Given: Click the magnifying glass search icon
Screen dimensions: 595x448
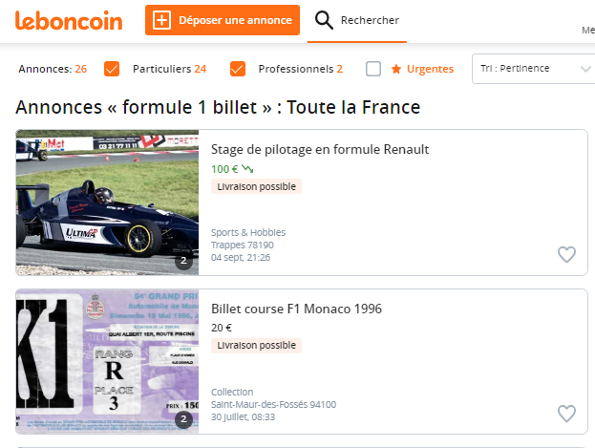Looking at the screenshot, I should pyautogui.click(x=325, y=20).
